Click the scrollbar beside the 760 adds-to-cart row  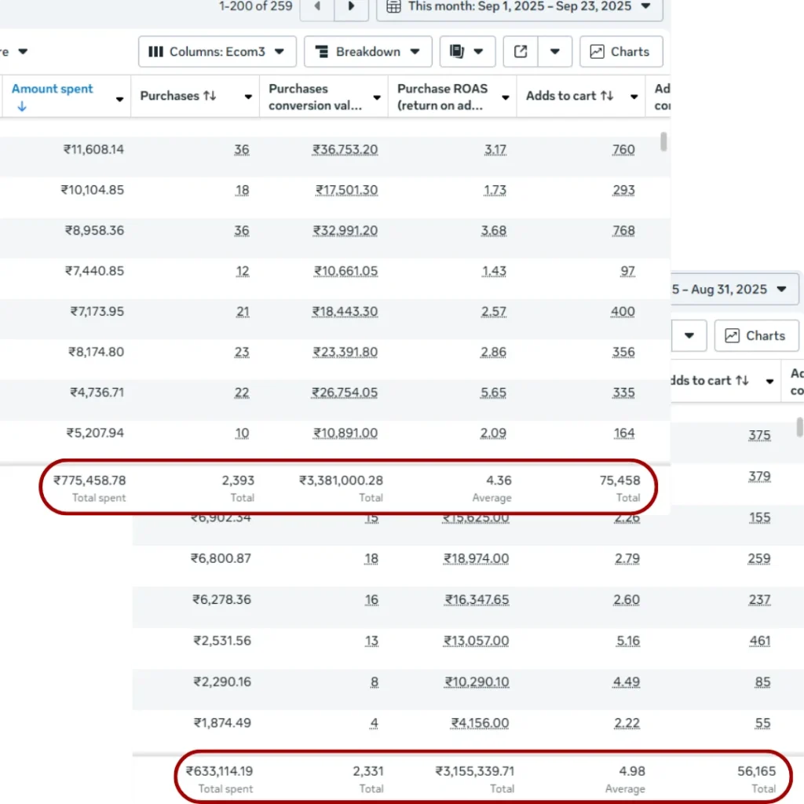pos(664,142)
